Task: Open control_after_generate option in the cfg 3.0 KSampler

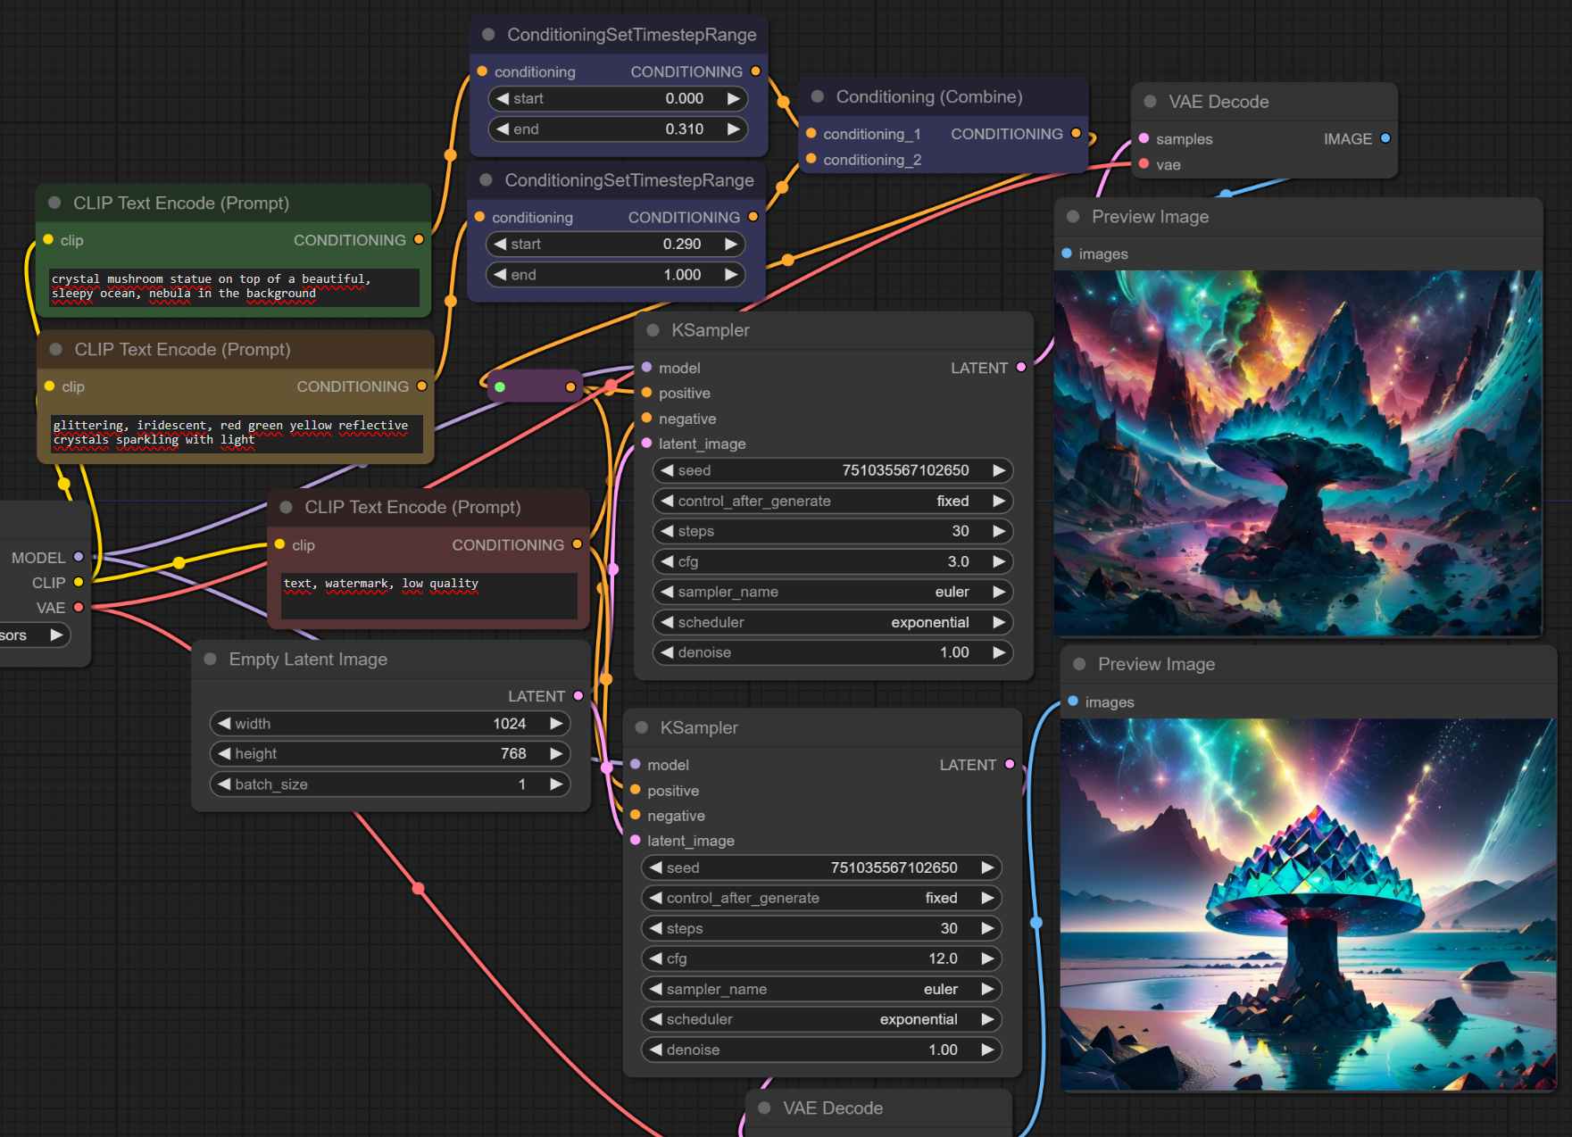Action: pos(832,501)
